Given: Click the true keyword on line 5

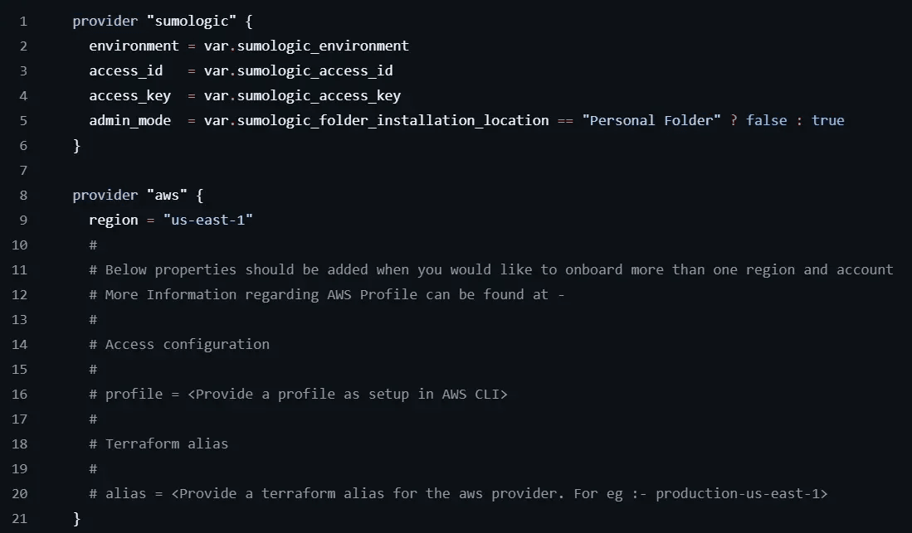Looking at the screenshot, I should click(828, 120).
